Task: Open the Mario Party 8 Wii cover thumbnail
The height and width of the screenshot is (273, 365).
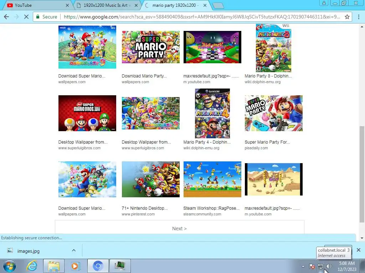Action: click(273, 48)
